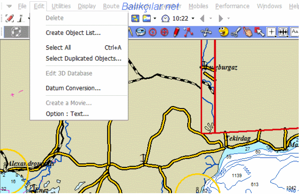The image size is (300, 194).
Task: Open the Option : Text menu entry
Action: [x=67, y=114]
